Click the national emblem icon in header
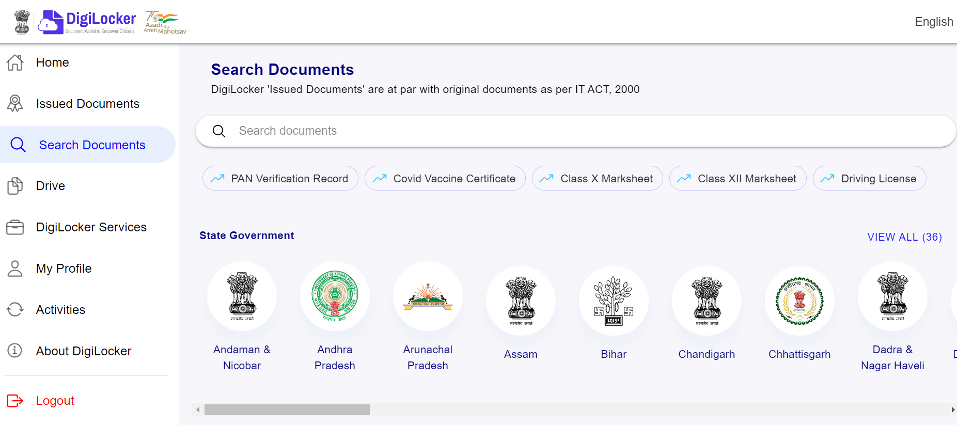The image size is (957, 425). click(x=22, y=22)
